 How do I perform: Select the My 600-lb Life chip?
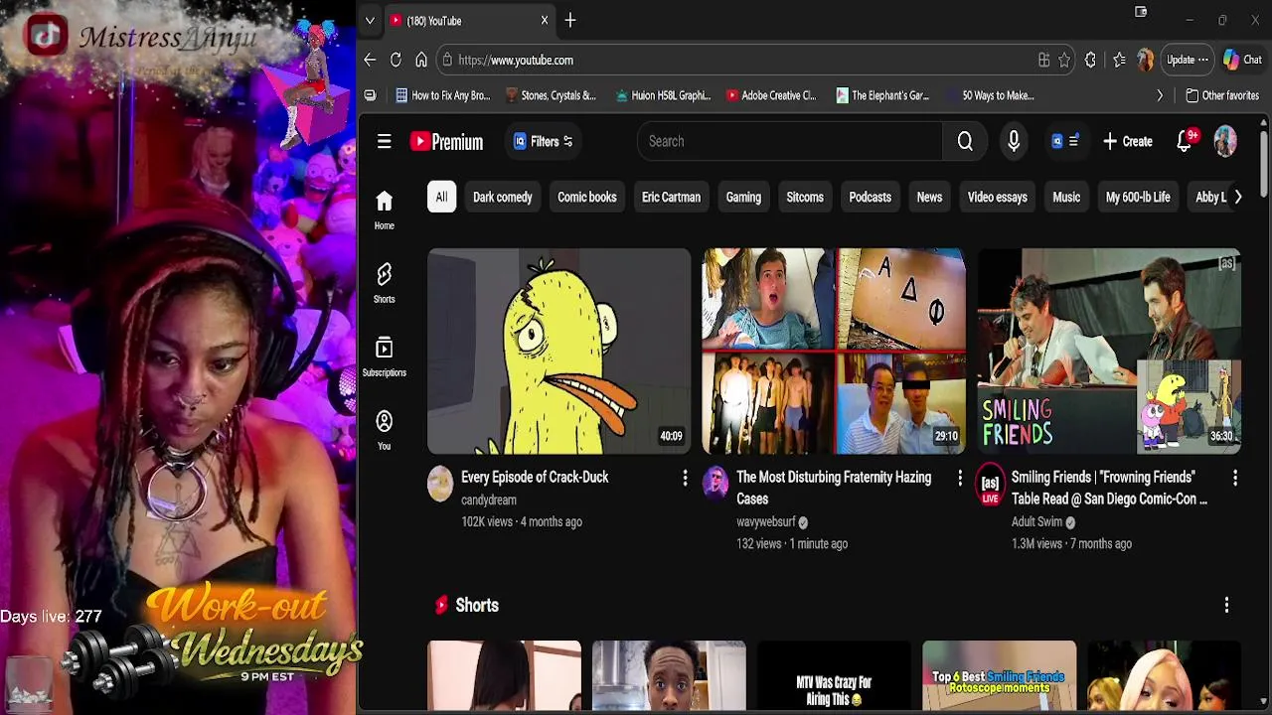(1138, 197)
